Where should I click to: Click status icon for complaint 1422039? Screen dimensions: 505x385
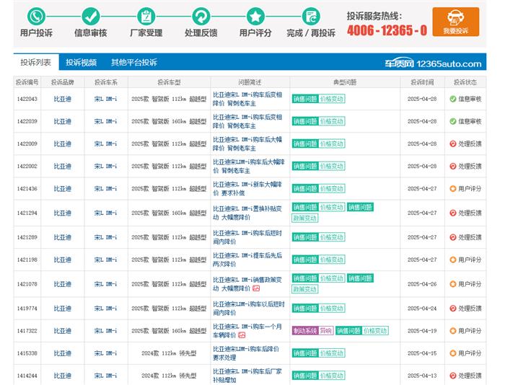coord(453,121)
